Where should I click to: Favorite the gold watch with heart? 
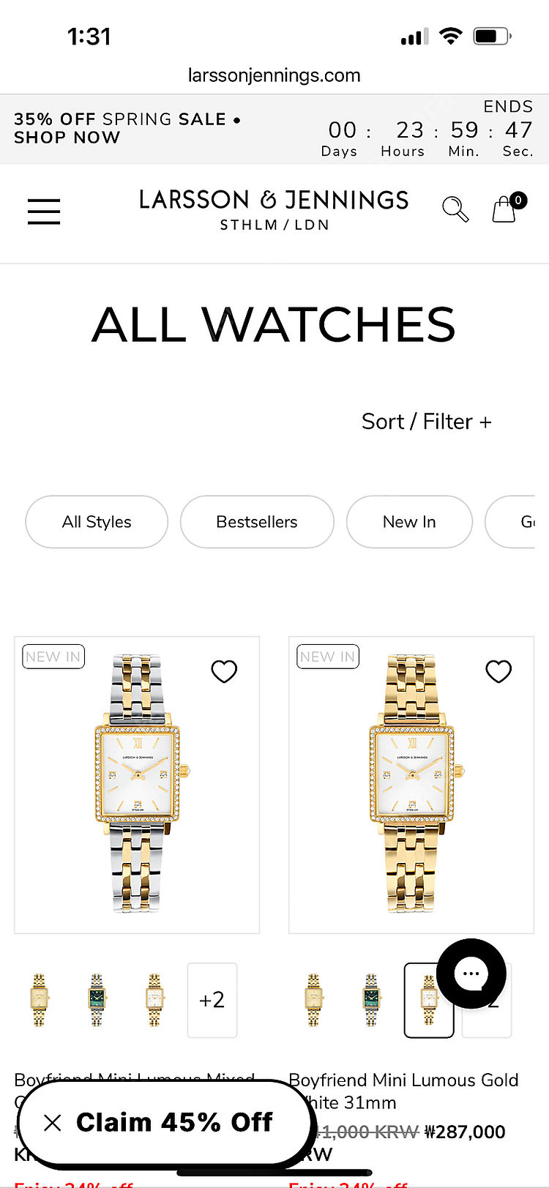pos(498,671)
